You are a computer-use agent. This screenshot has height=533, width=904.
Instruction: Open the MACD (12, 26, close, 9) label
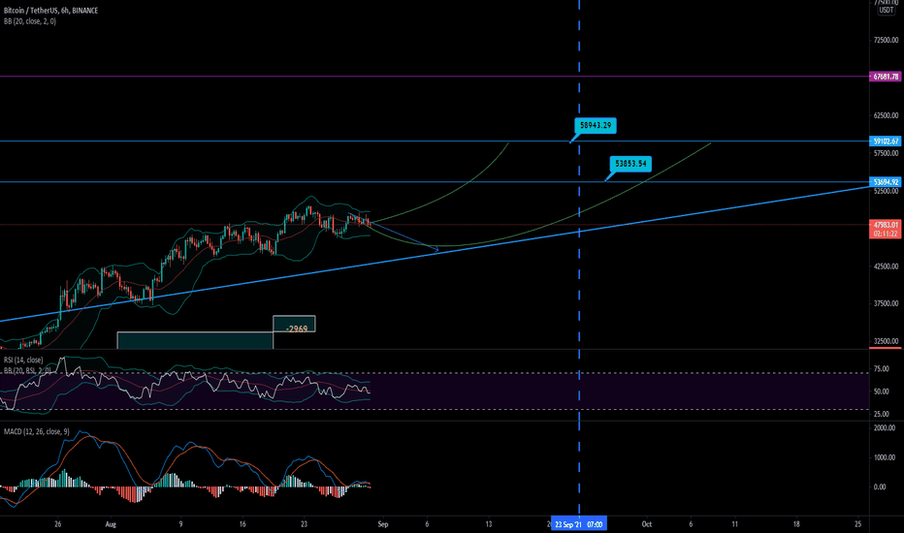[x=36, y=431]
